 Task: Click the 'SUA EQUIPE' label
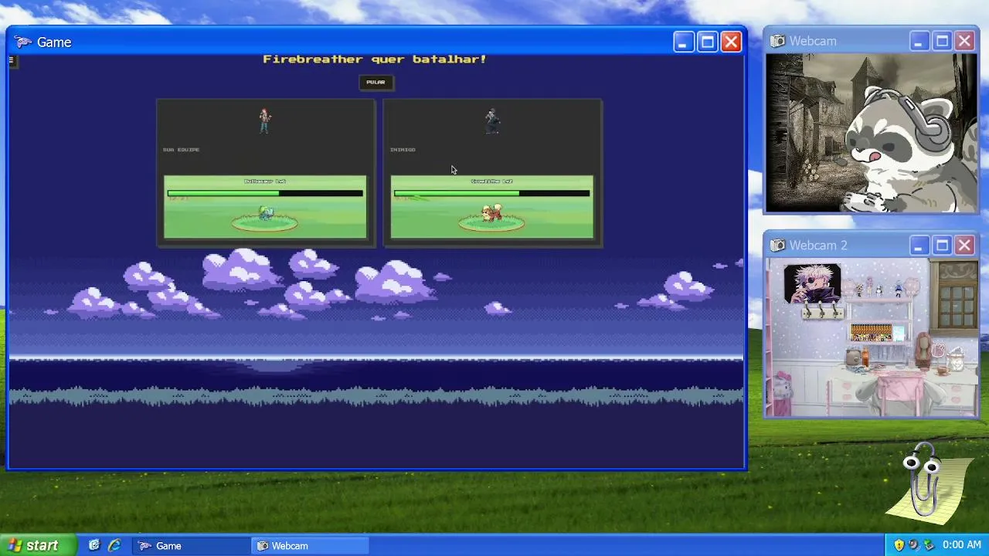point(181,149)
